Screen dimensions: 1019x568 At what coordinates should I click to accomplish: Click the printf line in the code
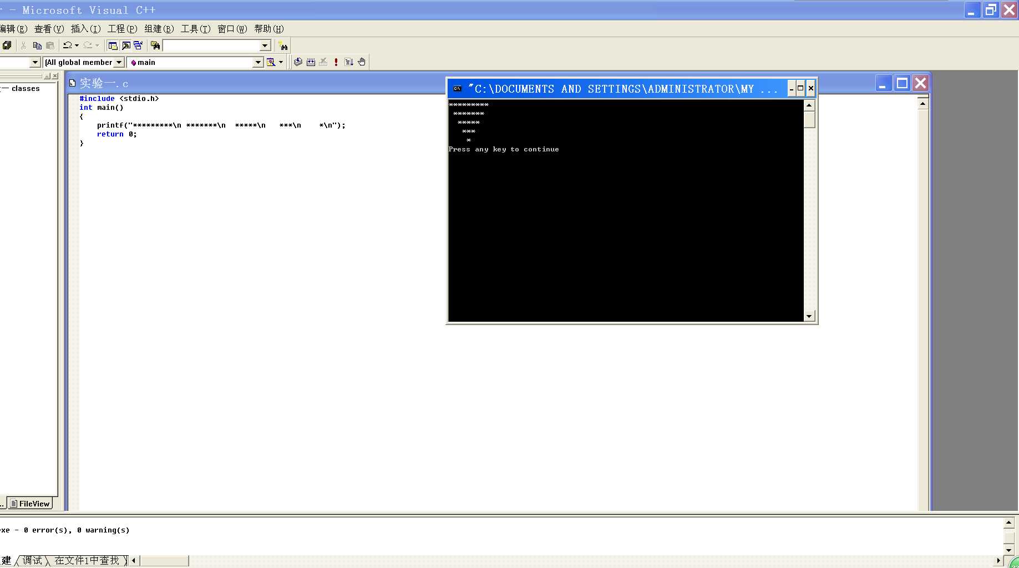221,125
